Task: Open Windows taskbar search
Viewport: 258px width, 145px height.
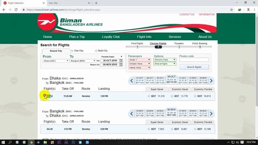Action: [x=10, y=142]
